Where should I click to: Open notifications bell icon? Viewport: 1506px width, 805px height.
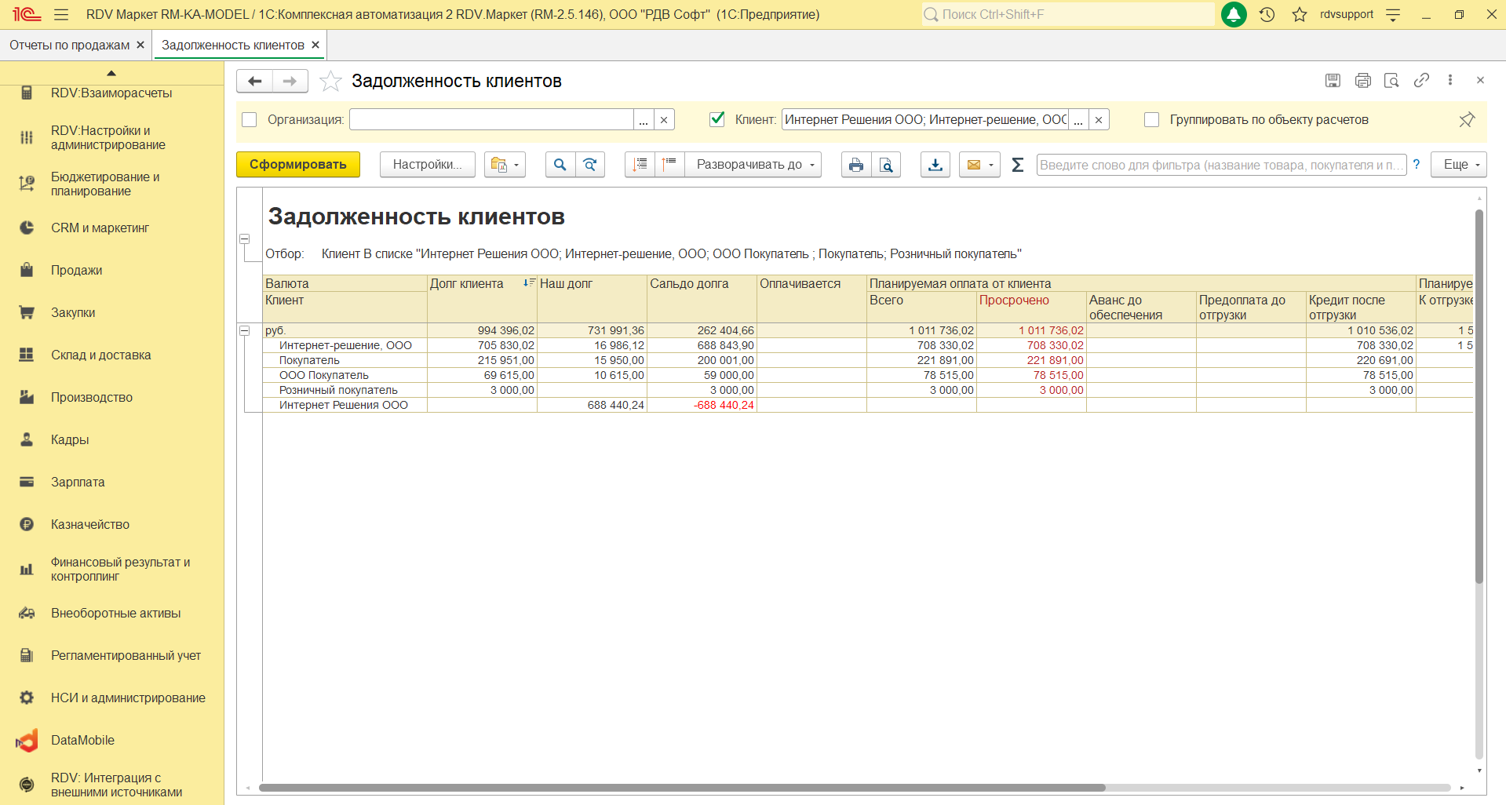pos(1234,14)
